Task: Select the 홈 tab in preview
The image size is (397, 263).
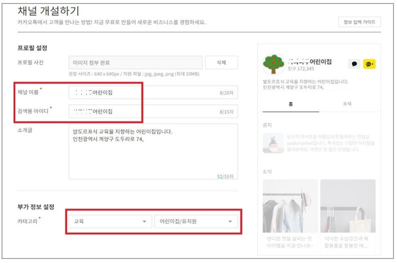Action: 291,104
